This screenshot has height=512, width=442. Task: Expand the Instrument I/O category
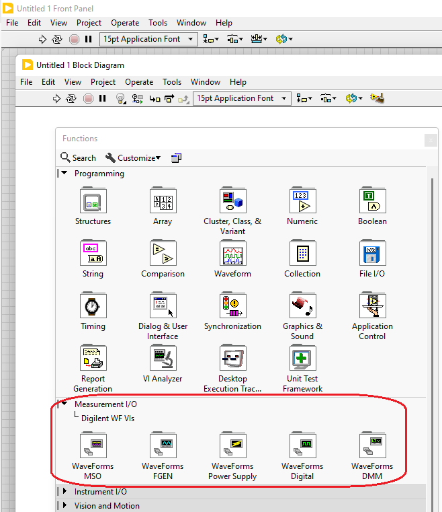pyautogui.click(x=64, y=492)
